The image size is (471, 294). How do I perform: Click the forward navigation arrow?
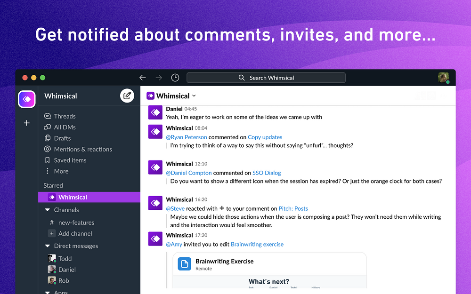pos(159,78)
